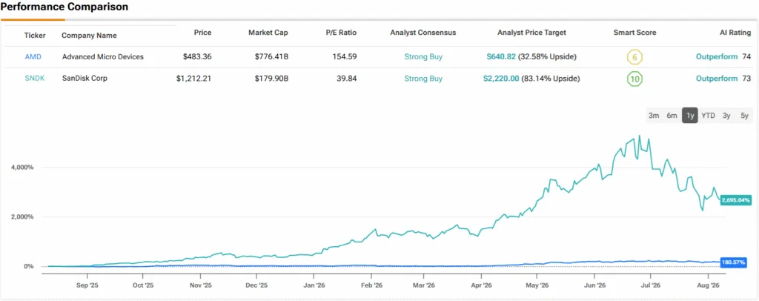Select the YTD chart range
This screenshot has height=301, width=759.
click(x=708, y=116)
